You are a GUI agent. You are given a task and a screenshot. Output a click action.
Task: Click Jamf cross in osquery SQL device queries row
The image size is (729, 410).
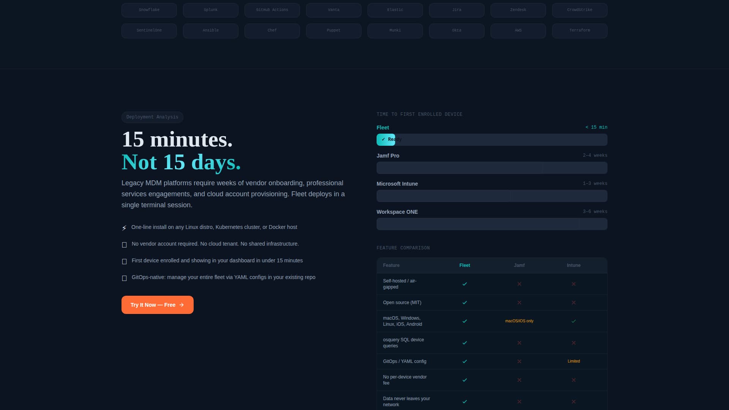tap(519, 343)
